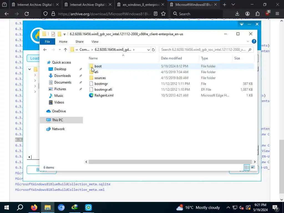Open Windows Start menu

[7, 207]
